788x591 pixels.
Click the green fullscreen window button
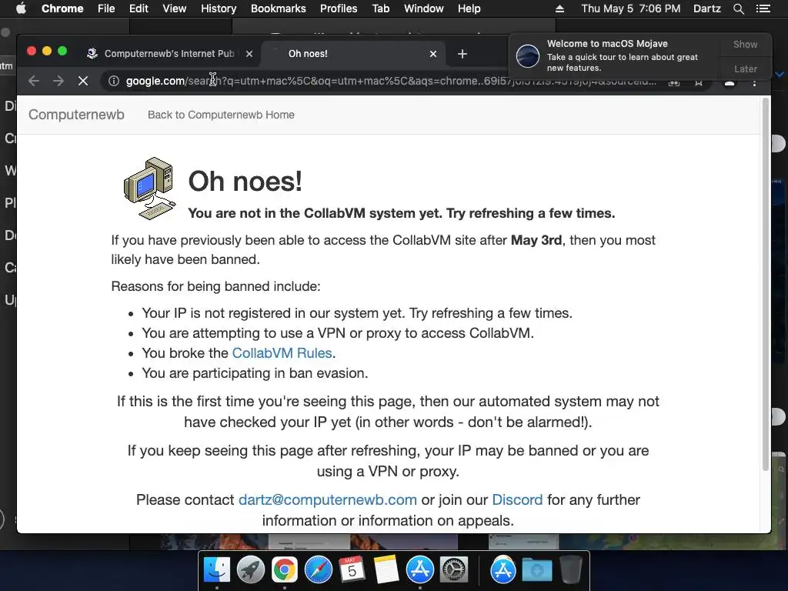tap(62, 51)
